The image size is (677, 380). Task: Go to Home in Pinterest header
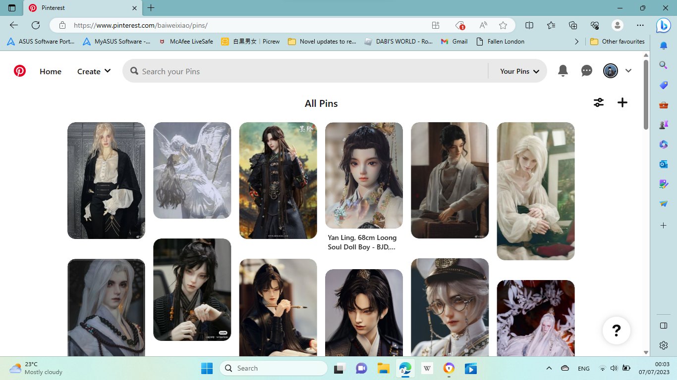(51, 71)
